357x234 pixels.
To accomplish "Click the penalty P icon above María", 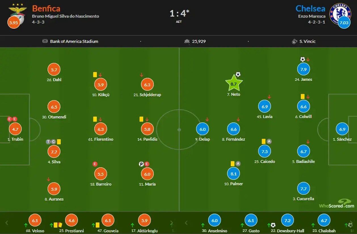I will coord(141,164).
